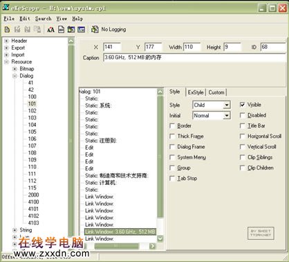Enable the Title Bar checkbox
Image resolution: width=289 pixels, height=262 pixels.
242,125
